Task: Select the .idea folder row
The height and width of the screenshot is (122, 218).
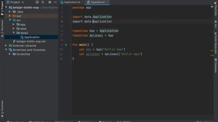Action: (x=31, y=12)
